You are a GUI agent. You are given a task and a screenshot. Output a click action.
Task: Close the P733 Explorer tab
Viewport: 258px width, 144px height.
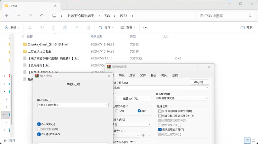click(x=55, y=6)
